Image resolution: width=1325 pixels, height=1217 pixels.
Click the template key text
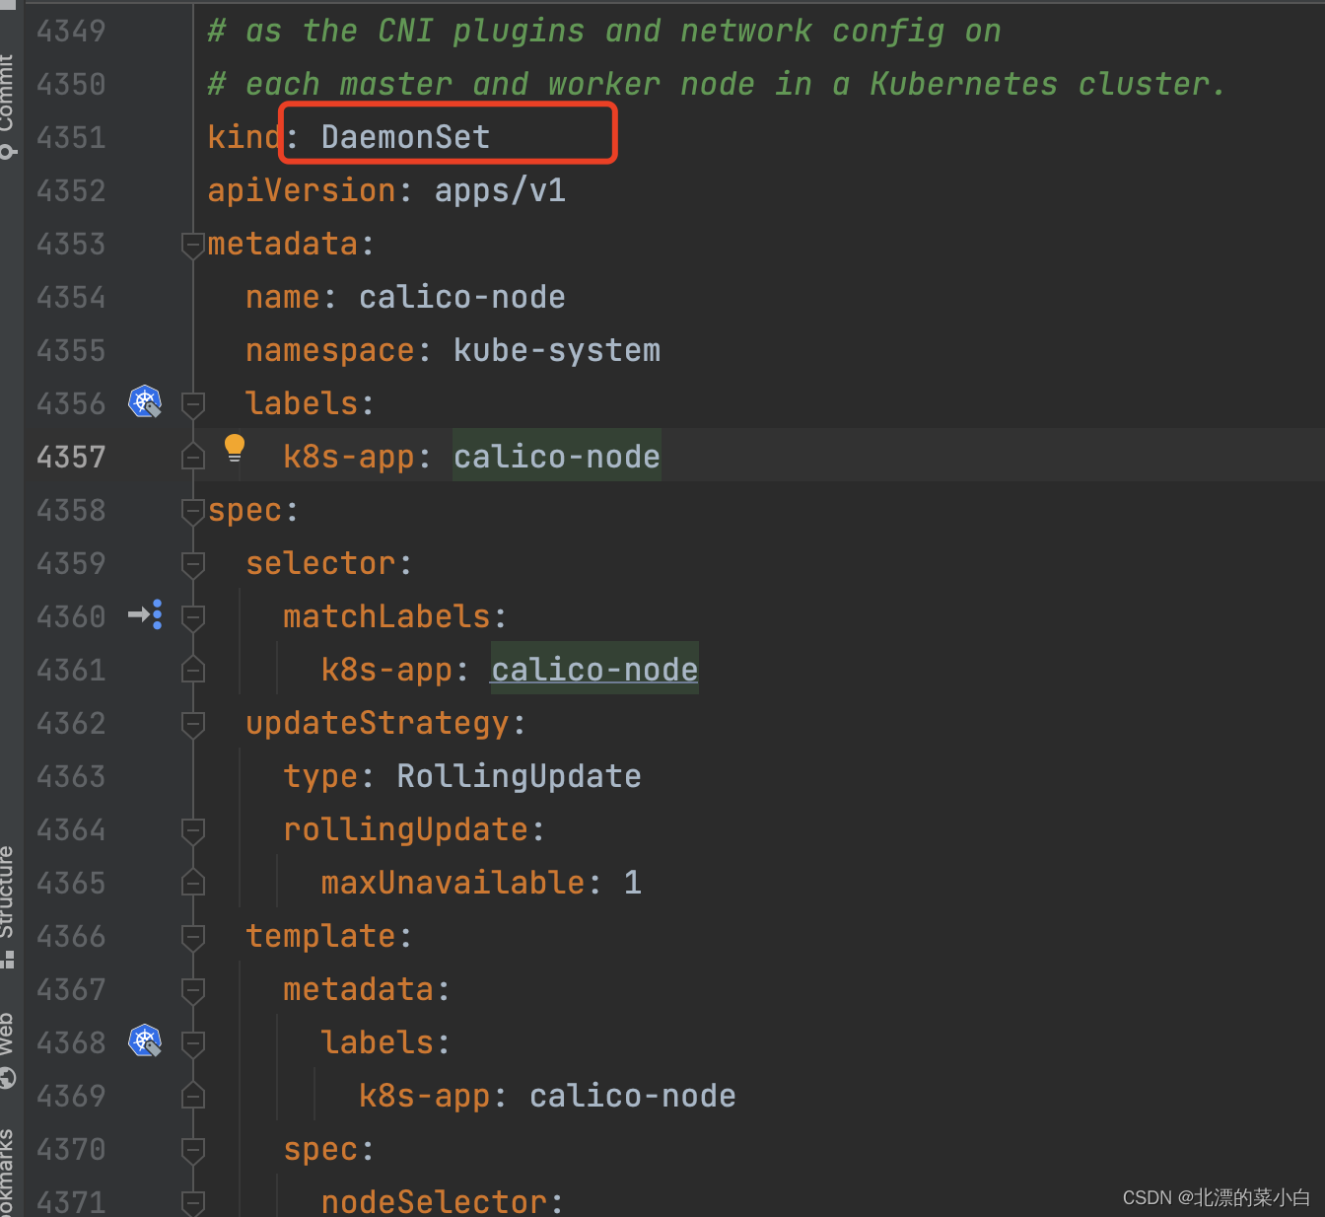(320, 936)
